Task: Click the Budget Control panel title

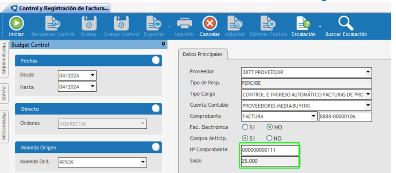Action: [30, 45]
